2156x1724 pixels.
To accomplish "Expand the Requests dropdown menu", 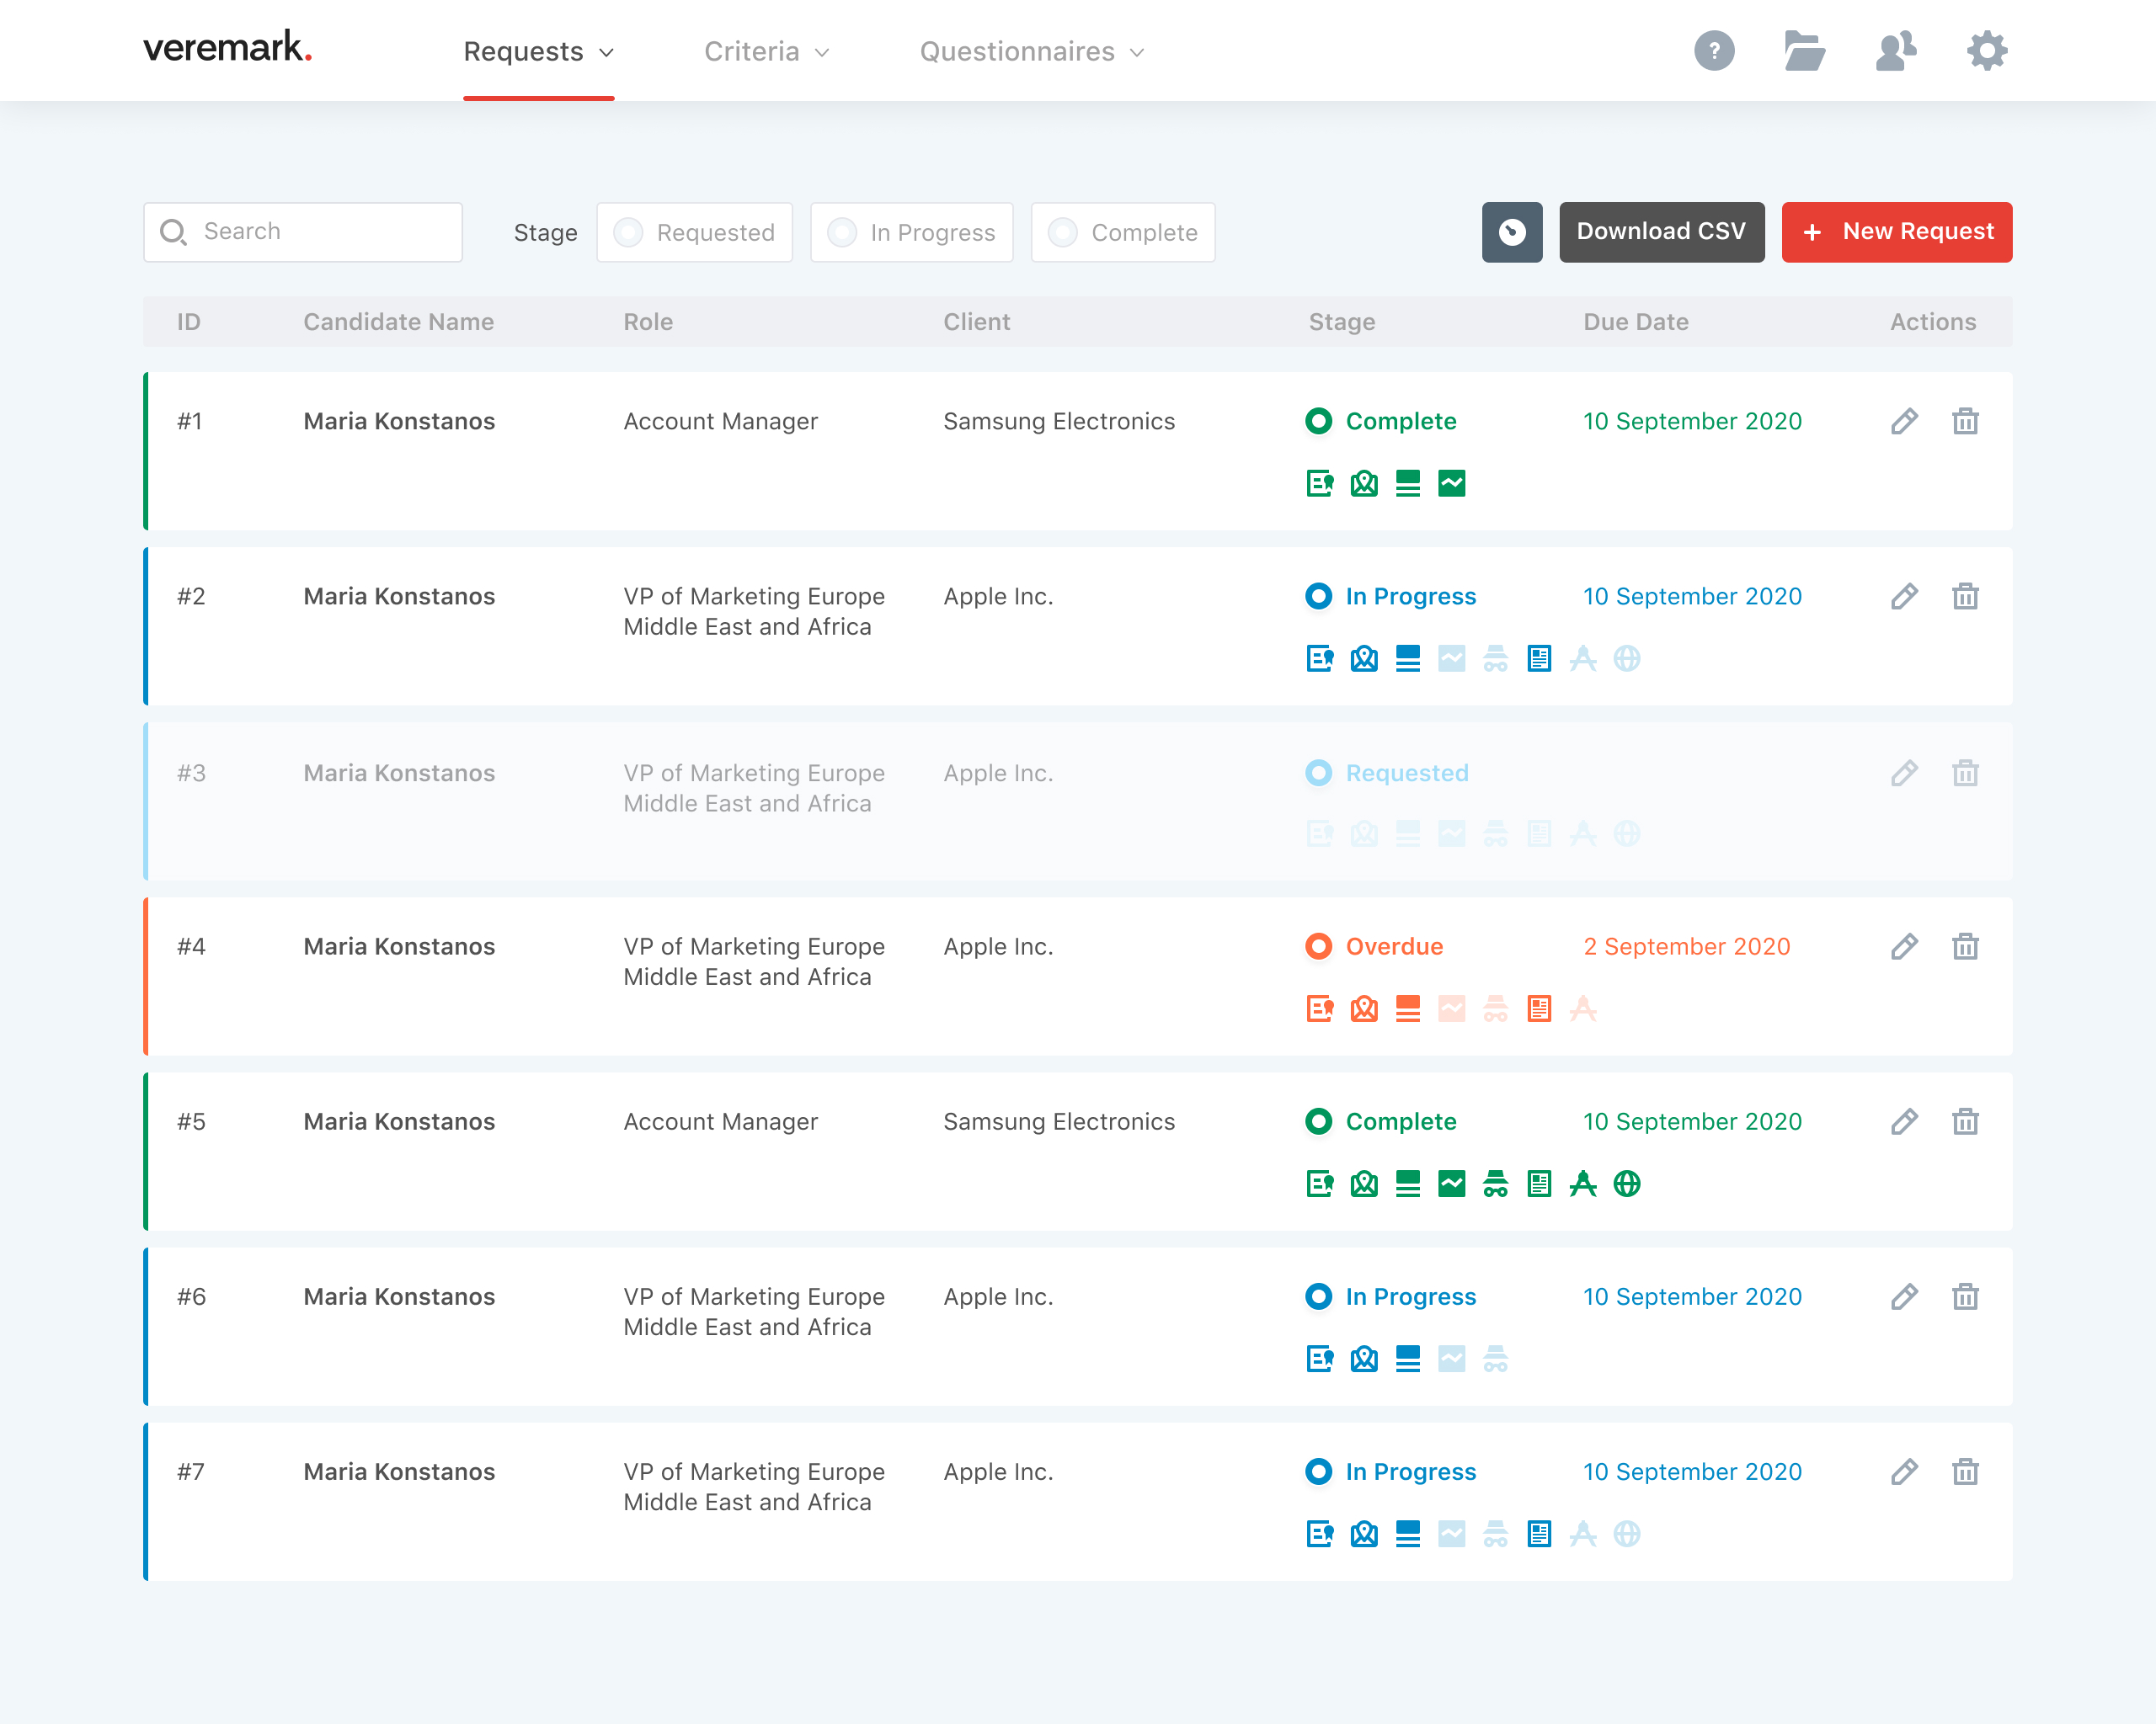I will [538, 52].
